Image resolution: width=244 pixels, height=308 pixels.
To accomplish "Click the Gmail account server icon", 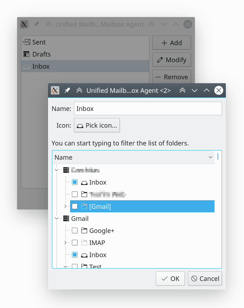I will point(66,218).
